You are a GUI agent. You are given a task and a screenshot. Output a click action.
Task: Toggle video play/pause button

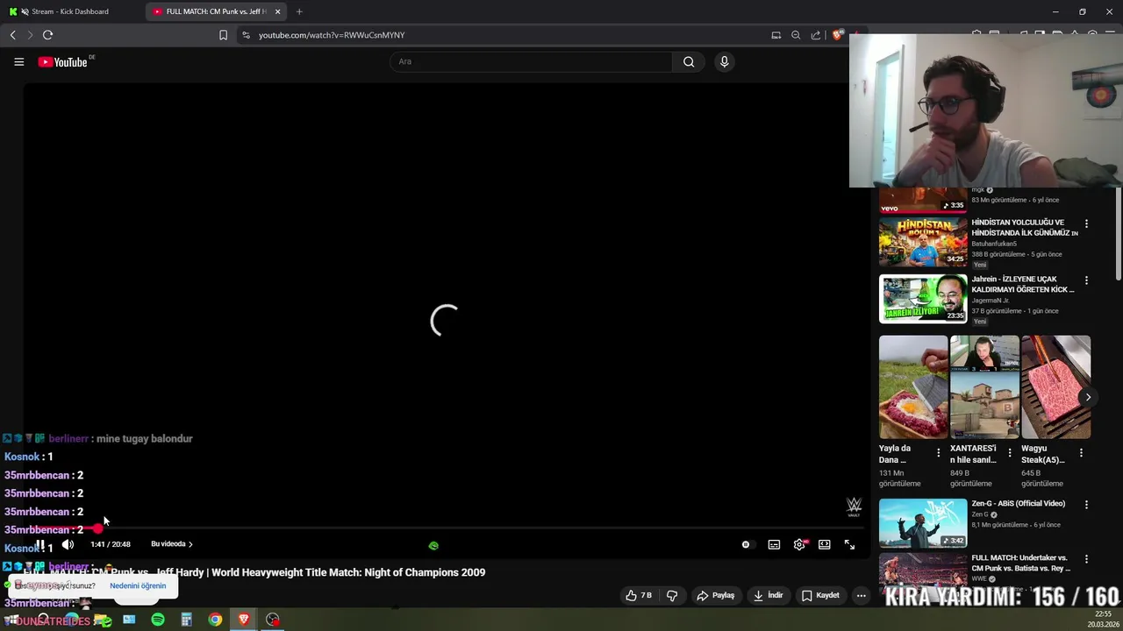coord(40,544)
